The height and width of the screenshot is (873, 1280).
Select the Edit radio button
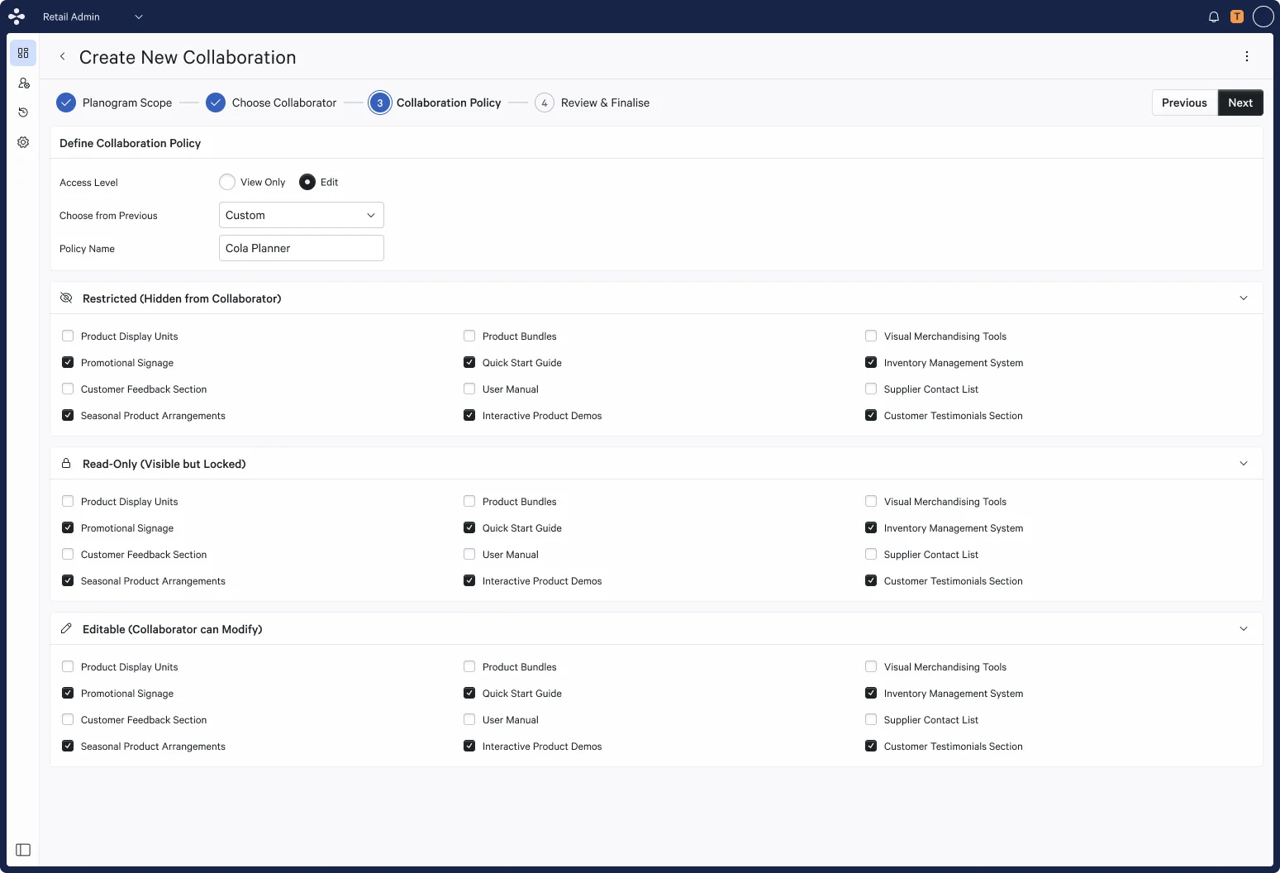[x=307, y=182]
